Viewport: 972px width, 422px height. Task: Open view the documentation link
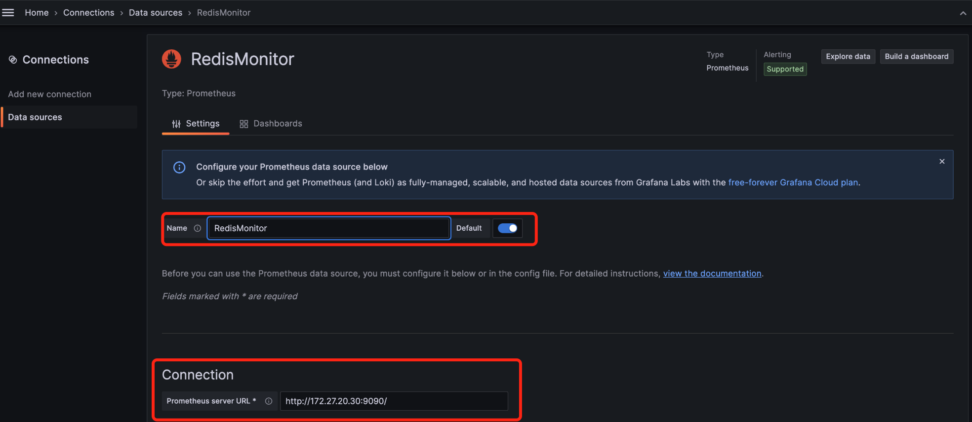(712, 274)
